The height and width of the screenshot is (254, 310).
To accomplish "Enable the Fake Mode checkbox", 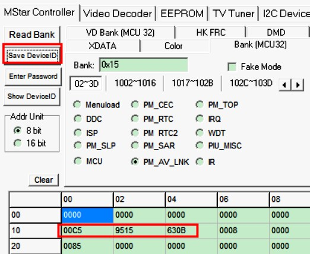I will tap(232, 67).
